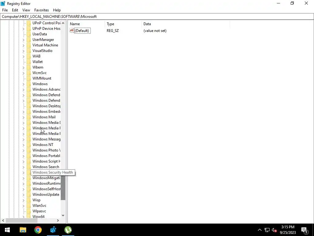Show hidden system tray icons

(259, 230)
